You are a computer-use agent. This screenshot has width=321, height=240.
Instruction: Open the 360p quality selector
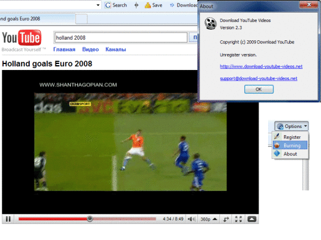point(209,219)
